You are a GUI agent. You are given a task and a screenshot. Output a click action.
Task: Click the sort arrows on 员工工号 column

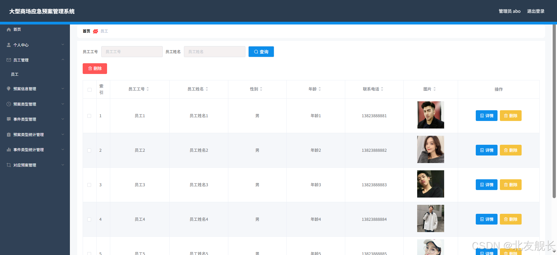(148, 89)
